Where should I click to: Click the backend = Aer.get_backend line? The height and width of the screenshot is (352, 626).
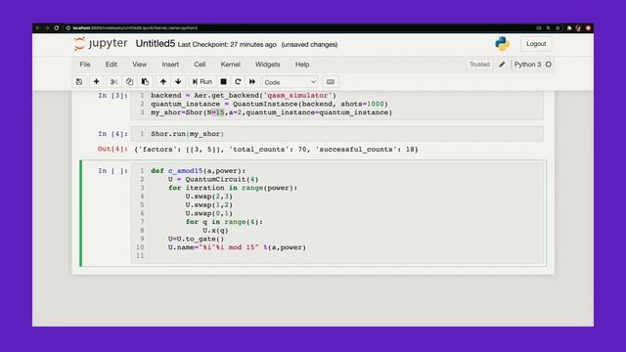tap(244, 96)
